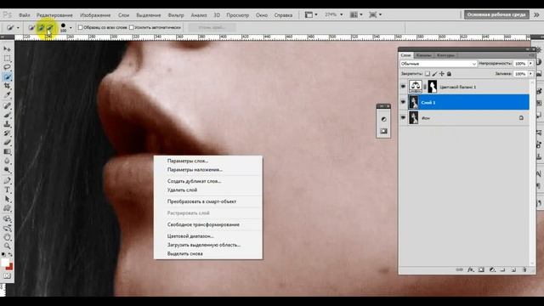Select the Rectangular Marquee tool
Viewport: 544px width, 306px height.
pos(7,59)
